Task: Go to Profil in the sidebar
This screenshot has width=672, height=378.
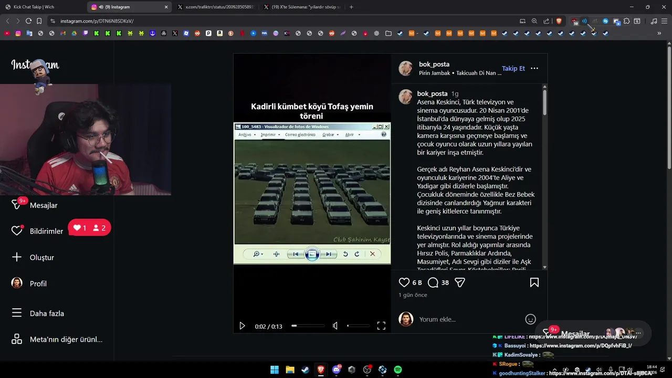Action: click(38, 283)
